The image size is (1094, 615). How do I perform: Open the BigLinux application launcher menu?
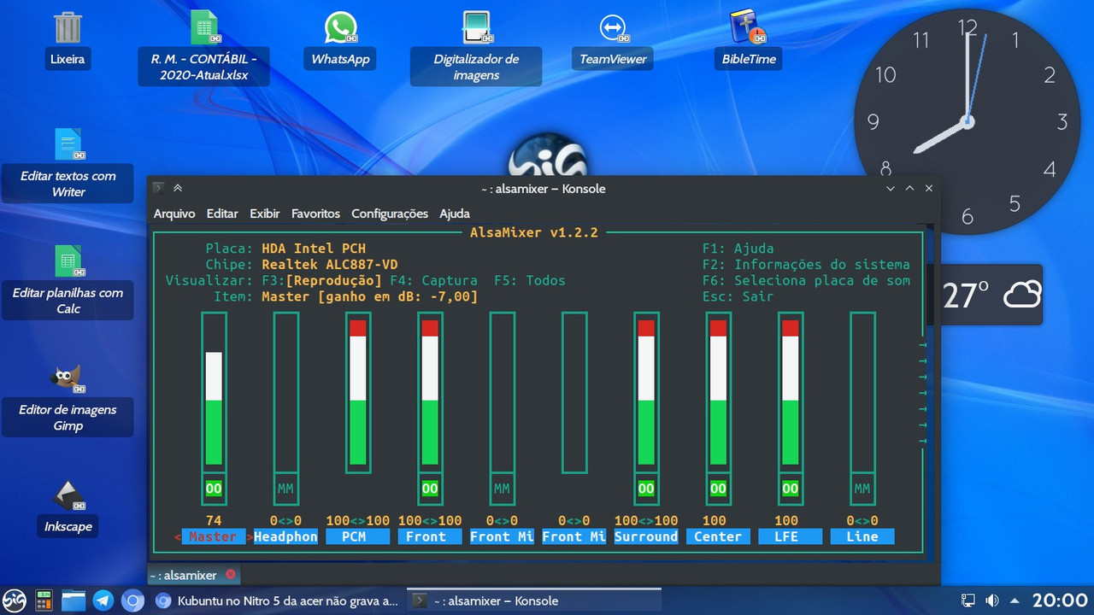pos(15,600)
